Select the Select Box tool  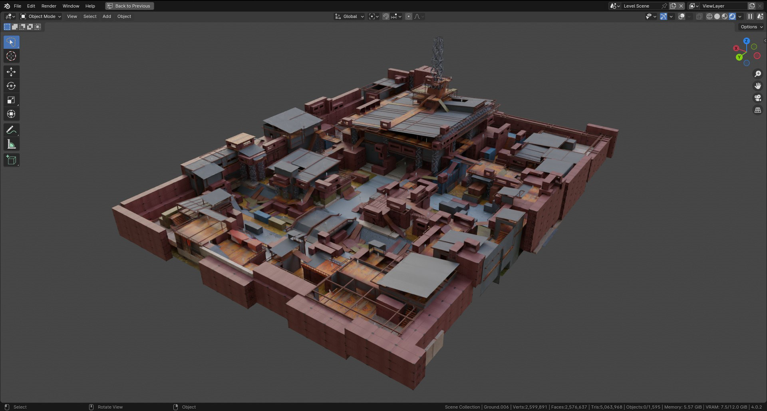tap(11, 42)
